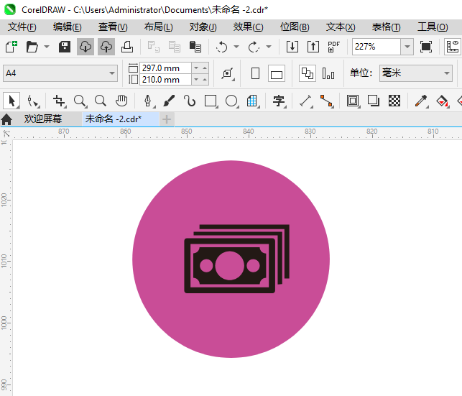The width and height of the screenshot is (462, 396).
Task: Select the Text tool 字
Action: point(279,101)
